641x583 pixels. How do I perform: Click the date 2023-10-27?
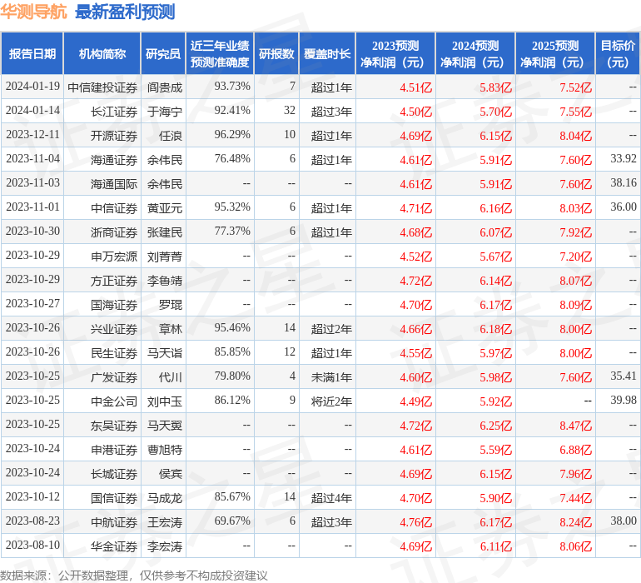[32, 303]
